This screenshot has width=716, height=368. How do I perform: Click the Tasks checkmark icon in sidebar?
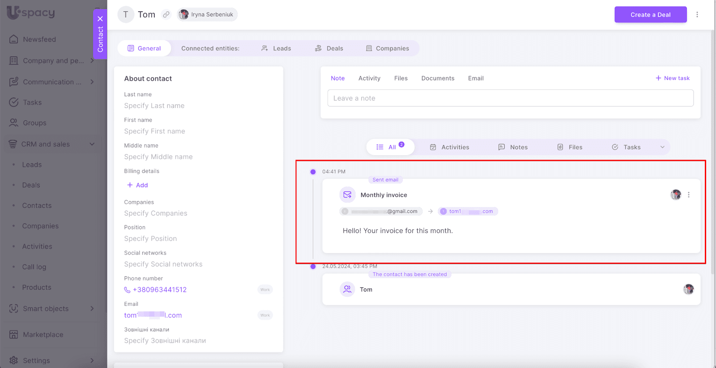click(x=14, y=102)
